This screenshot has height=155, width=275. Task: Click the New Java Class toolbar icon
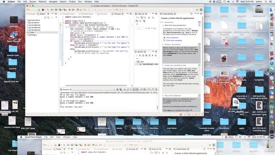[73, 9]
